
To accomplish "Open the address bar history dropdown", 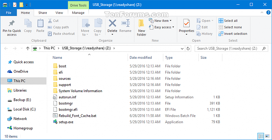I will click(x=182, y=49).
